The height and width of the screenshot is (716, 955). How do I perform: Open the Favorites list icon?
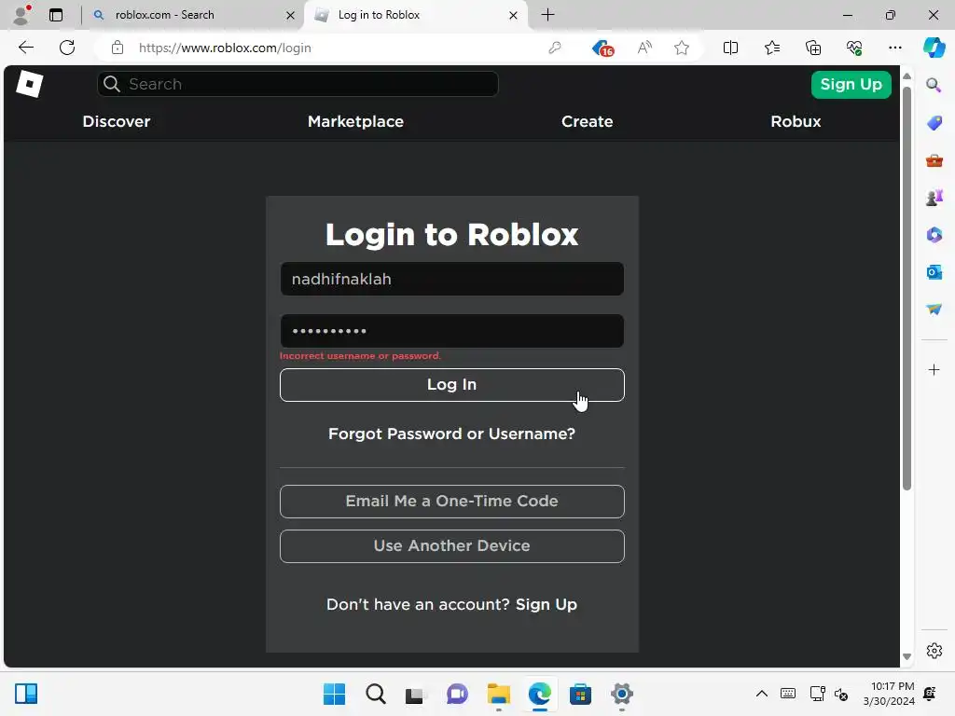tap(771, 48)
